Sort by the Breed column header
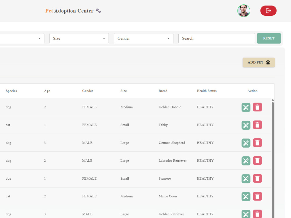The image size is (291, 218). tap(163, 91)
